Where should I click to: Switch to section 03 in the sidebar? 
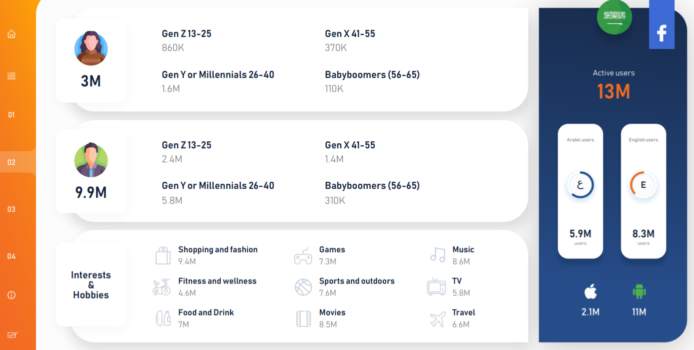(x=12, y=209)
